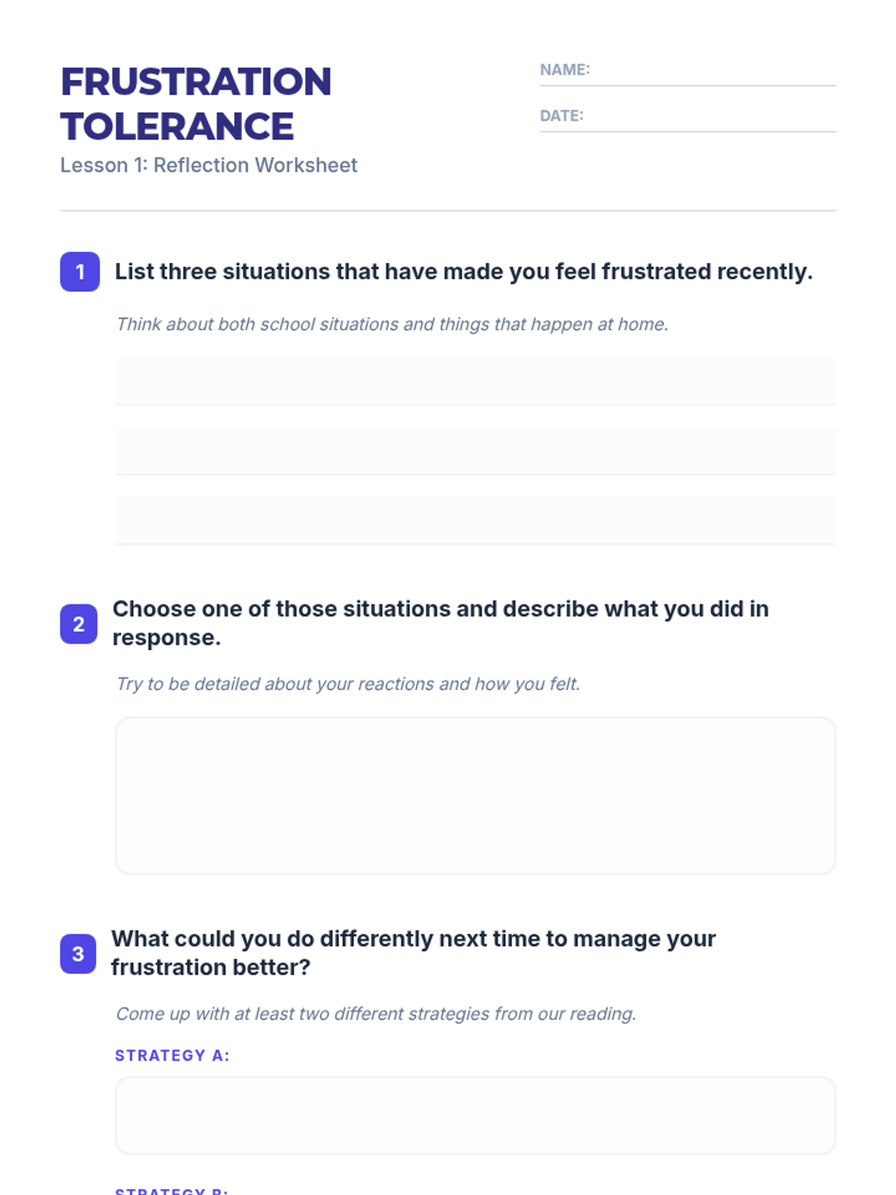Image resolution: width=896 pixels, height=1195 pixels.
Task: Click the number 2 question badge
Action: 78,624
